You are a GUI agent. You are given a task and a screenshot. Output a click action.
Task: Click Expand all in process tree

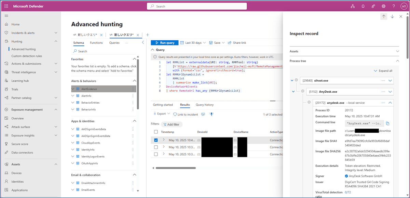(x=383, y=71)
